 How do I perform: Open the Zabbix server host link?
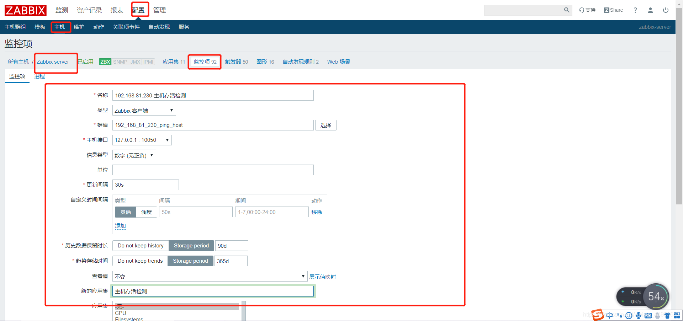[x=53, y=62]
